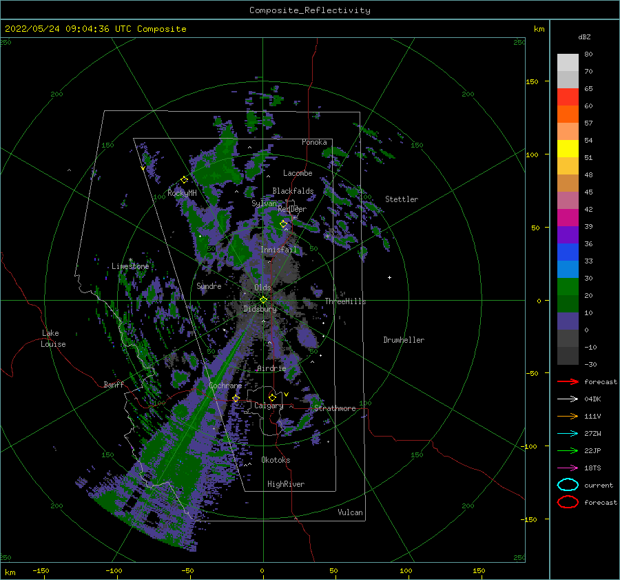Screen dimensions: 620x580
Task: Click the Vulcan town label
Action: coord(350,512)
